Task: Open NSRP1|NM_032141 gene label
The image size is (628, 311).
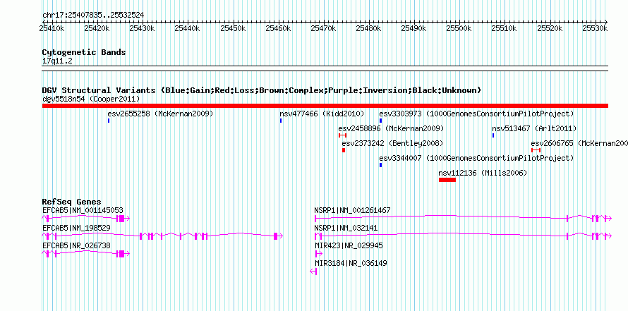Action: (346, 228)
